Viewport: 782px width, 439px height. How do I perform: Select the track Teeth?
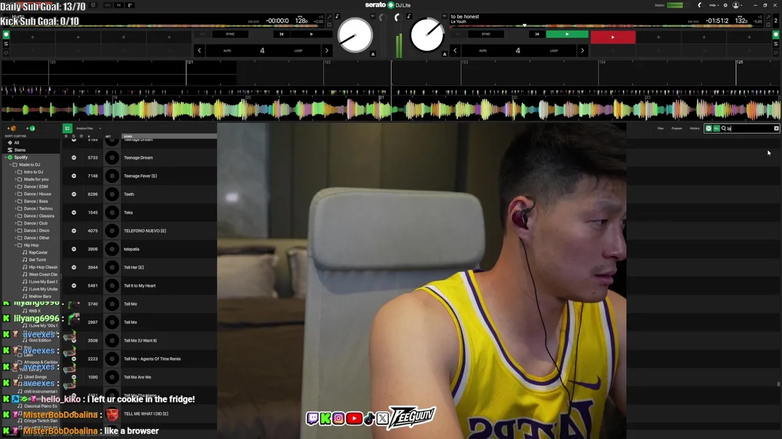(x=129, y=194)
